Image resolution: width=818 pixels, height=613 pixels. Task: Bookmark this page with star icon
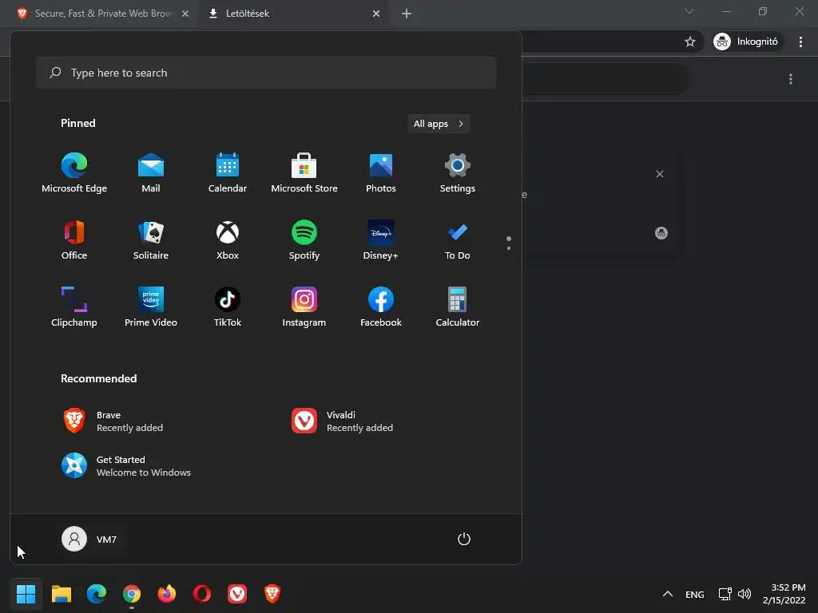point(690,42)
